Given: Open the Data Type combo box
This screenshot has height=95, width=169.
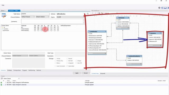Looking at the screenshot, I should (70, 53).
